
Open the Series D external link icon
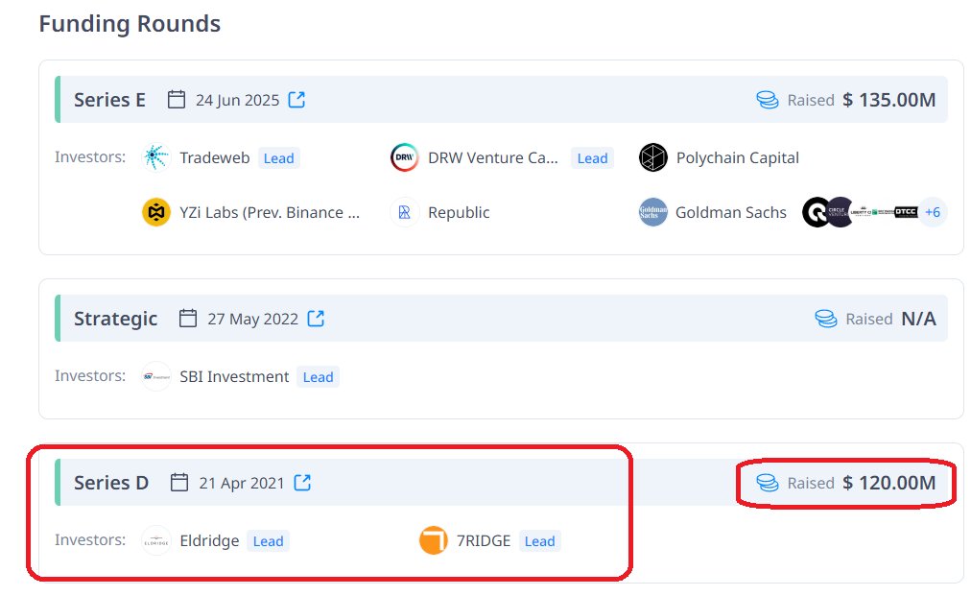(302, 482)
